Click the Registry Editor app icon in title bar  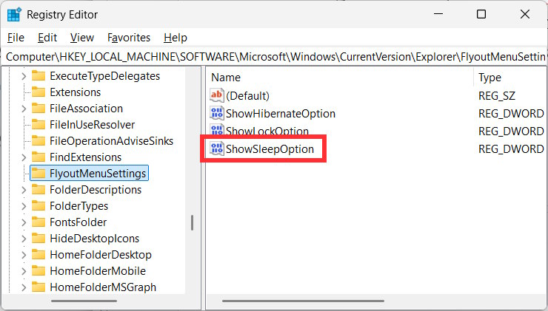(14, 14)
